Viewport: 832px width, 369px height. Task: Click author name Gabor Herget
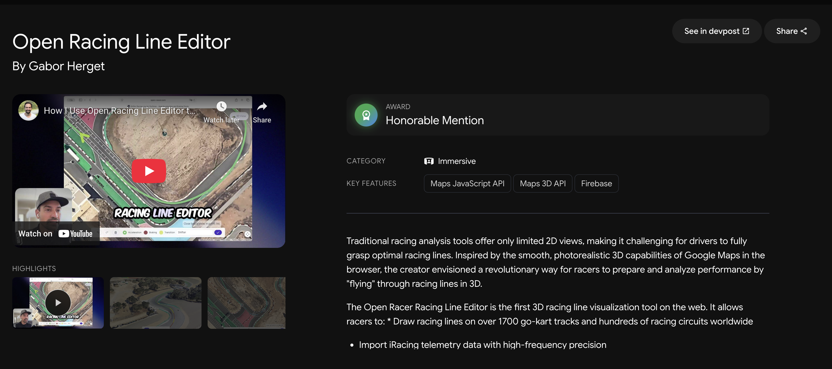(x=66, y=66)
